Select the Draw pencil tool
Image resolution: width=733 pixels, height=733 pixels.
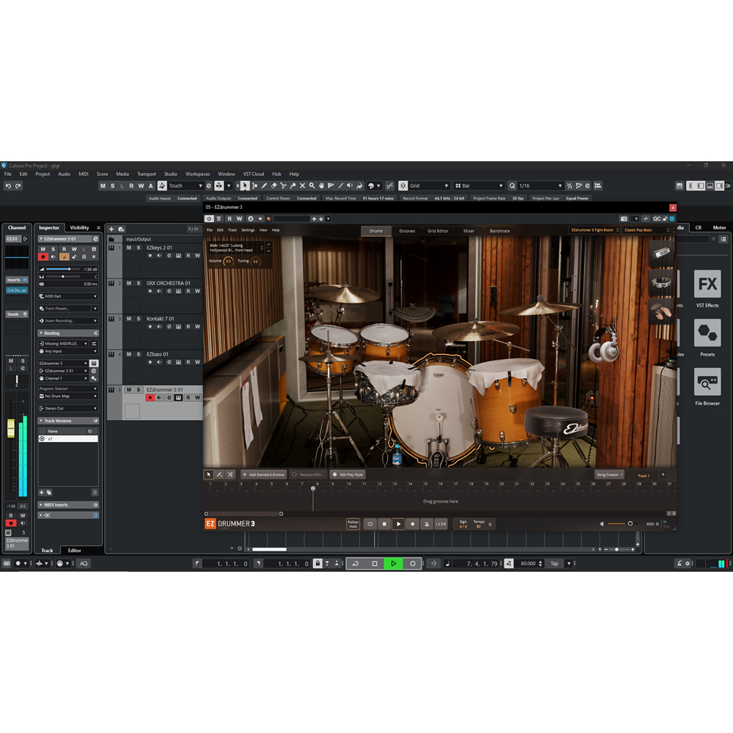tap(264, 185)
